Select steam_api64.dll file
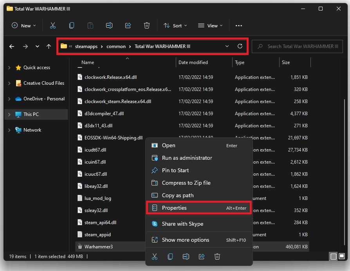The width and height of the screenshot is (350, 271). click(100, 222)
